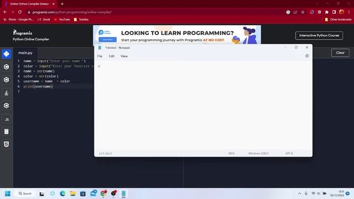Screen dimensions: 354x199
Task: Open the Java compiler sidebar icon
Action: pos(6,93)
